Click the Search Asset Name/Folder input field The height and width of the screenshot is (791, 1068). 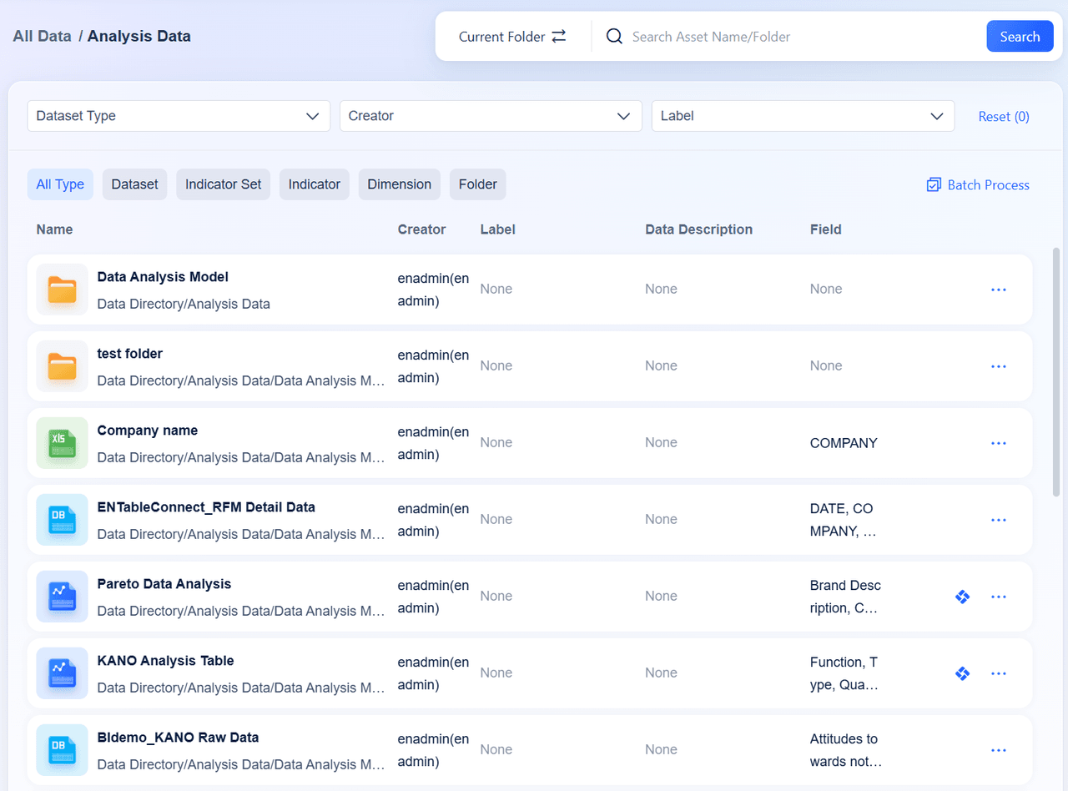pos(751,36)
